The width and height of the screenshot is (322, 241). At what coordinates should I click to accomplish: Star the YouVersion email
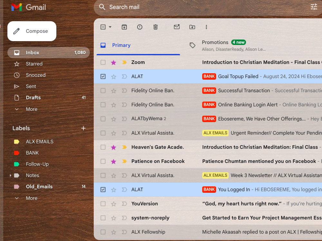(x=114, y=204)
